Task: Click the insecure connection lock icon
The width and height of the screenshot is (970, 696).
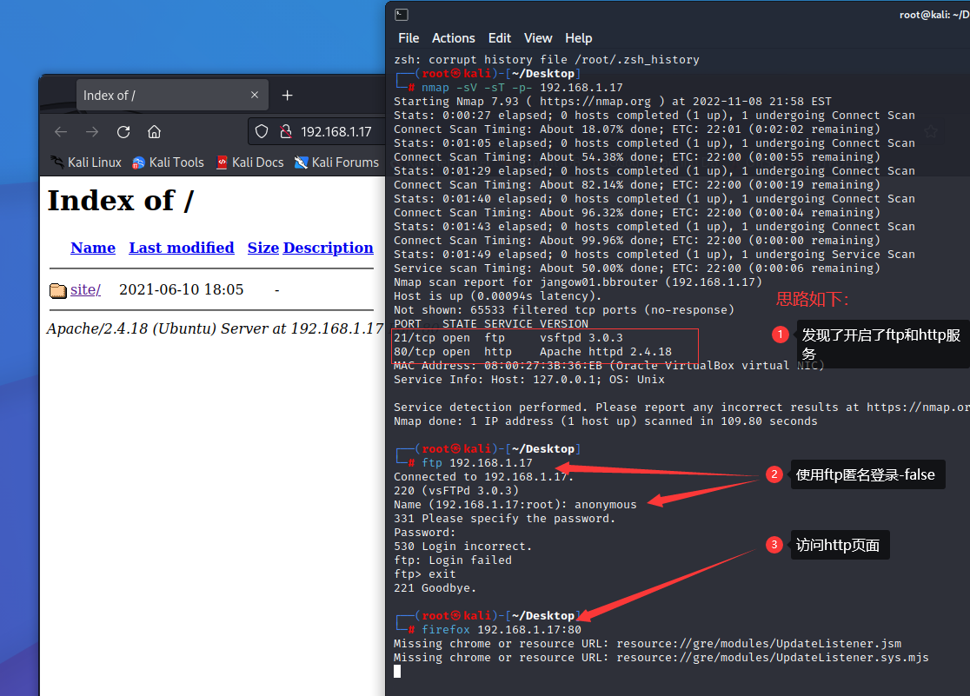Action: point(285,132)
